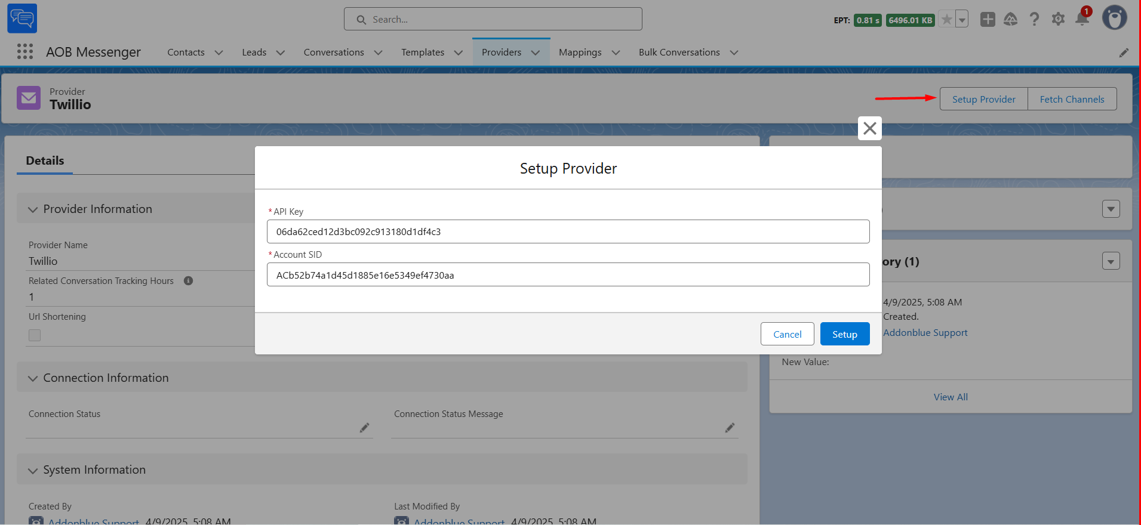Screen dimensions: 1141x525
Task: Collapse the Connection Information section
Action: [33, 378]
